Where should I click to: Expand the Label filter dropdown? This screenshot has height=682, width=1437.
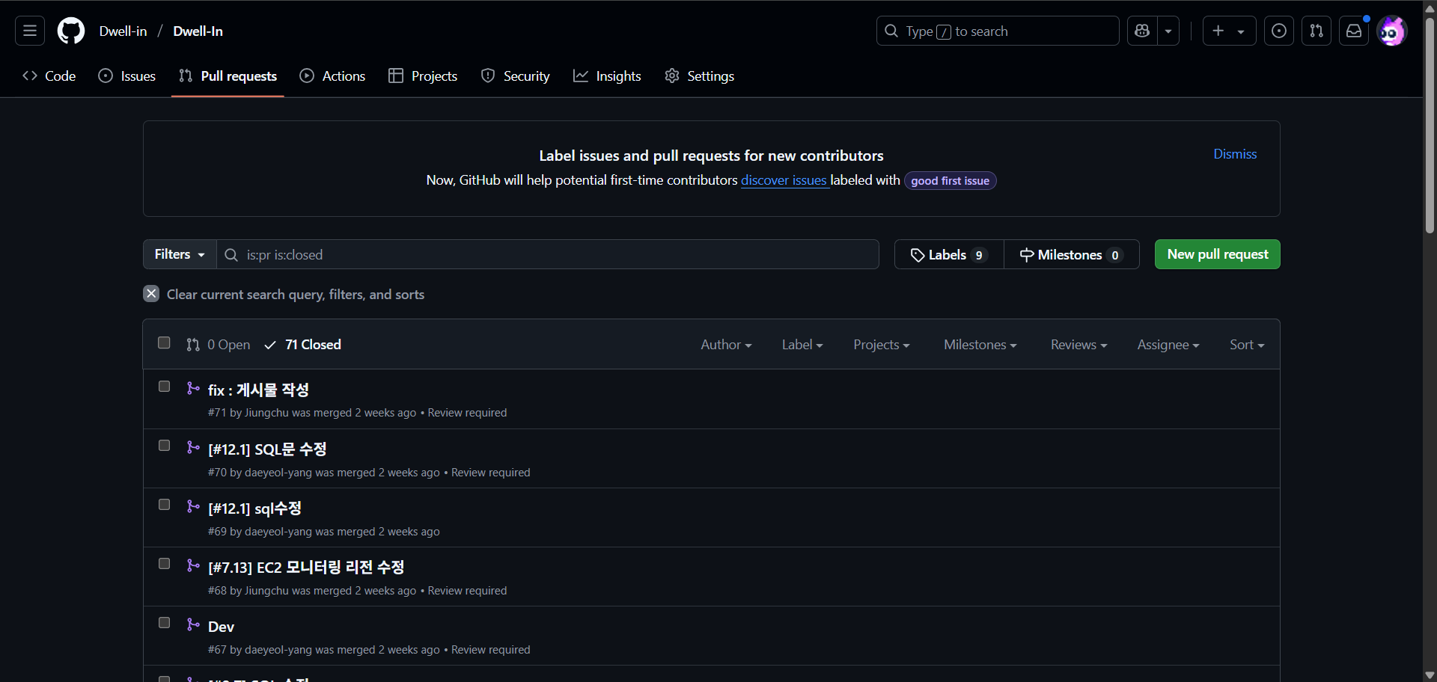coord(802,344)
